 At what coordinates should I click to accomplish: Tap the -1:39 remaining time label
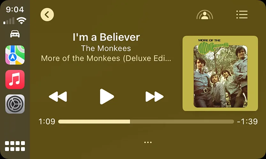pos(247,121)
